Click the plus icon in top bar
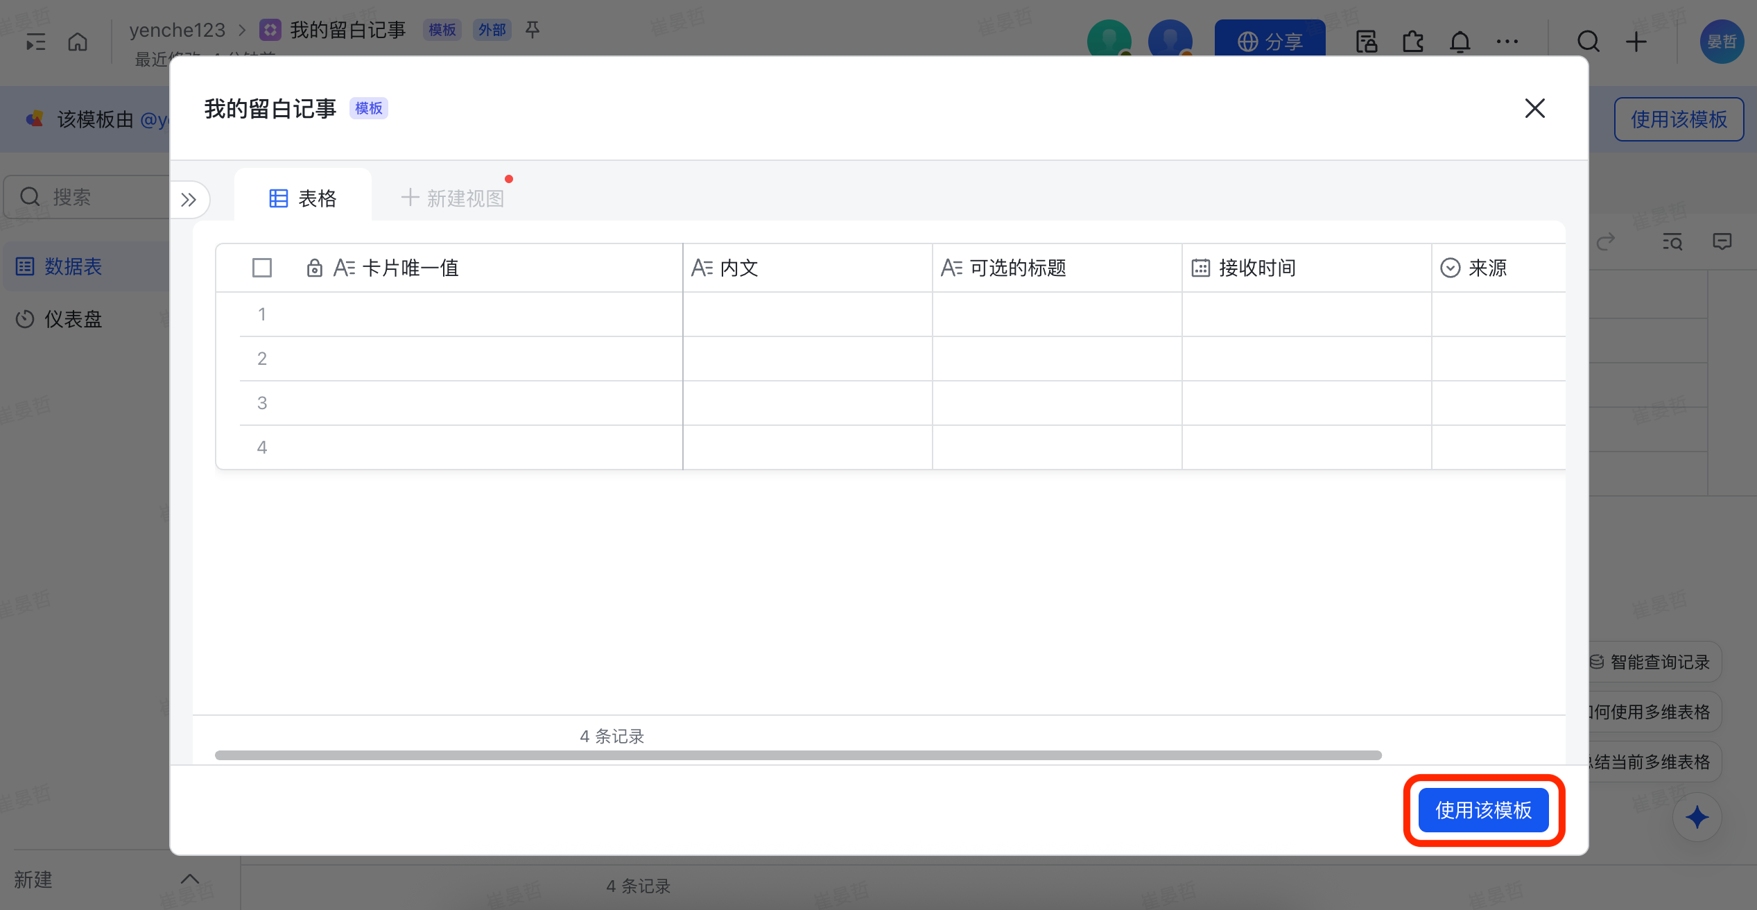The image size is (1757, 910). click(1636, 42)
